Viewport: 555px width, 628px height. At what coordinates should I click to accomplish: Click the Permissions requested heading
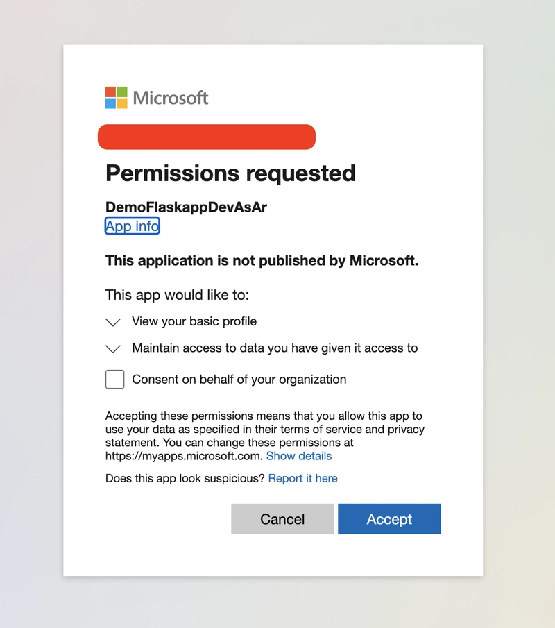click(x=230, y=173)
